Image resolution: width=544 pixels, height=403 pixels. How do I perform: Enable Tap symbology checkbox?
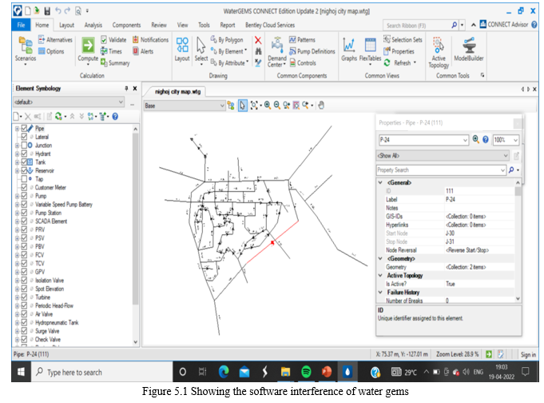[24, 179]
